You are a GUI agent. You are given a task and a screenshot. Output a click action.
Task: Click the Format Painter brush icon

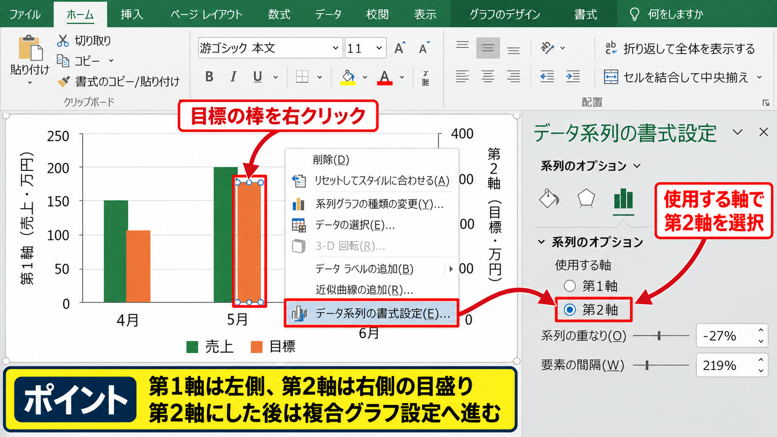point(63,82)
